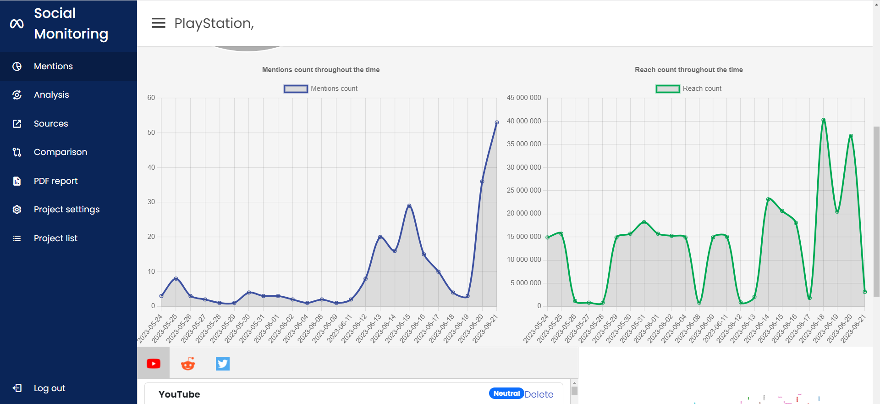Image resolution: width=880 pixels, height=404 pixels.
Task: Click the Comparison icon in sidebar
Action: pyautogui.click(x=17, y=152)
